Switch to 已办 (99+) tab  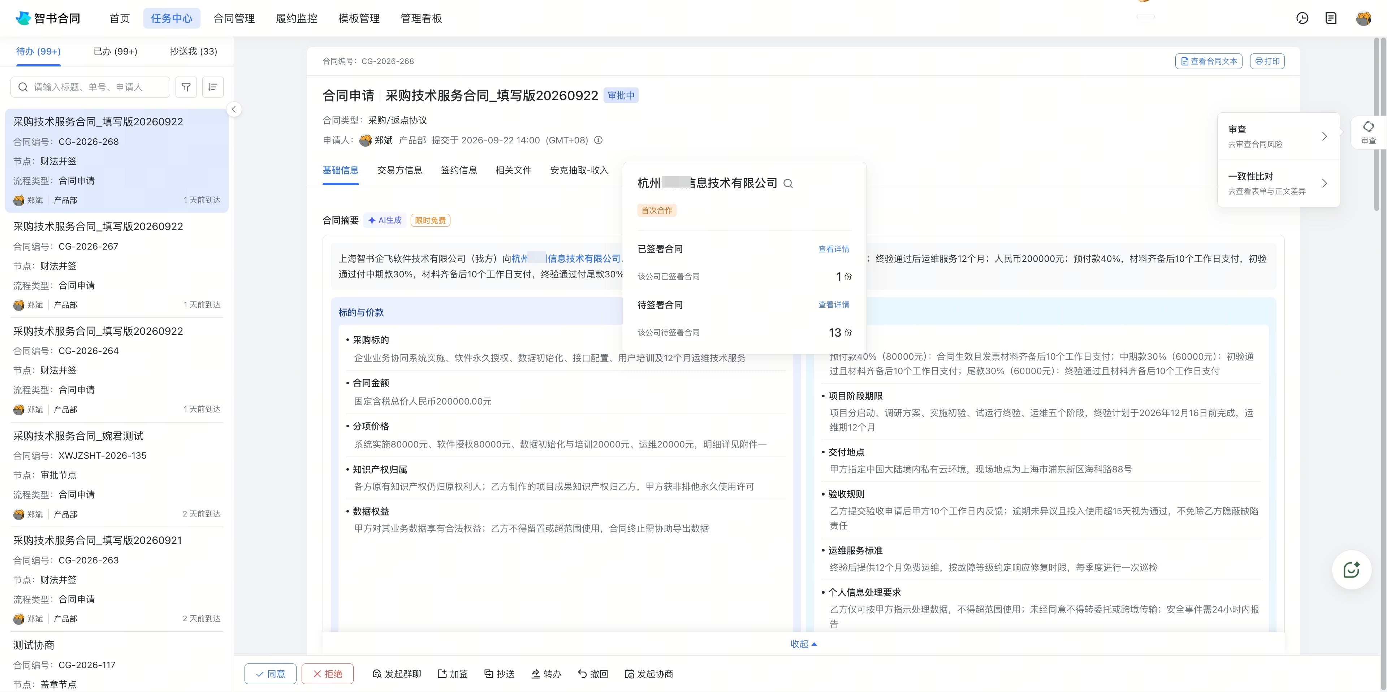[x=115, y=51]
